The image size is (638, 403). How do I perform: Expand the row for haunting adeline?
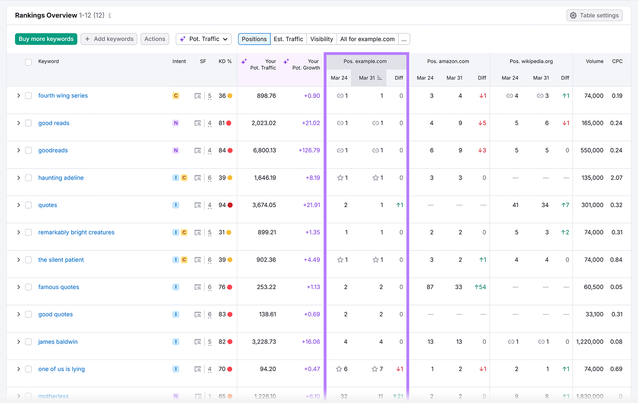point(18,178)
